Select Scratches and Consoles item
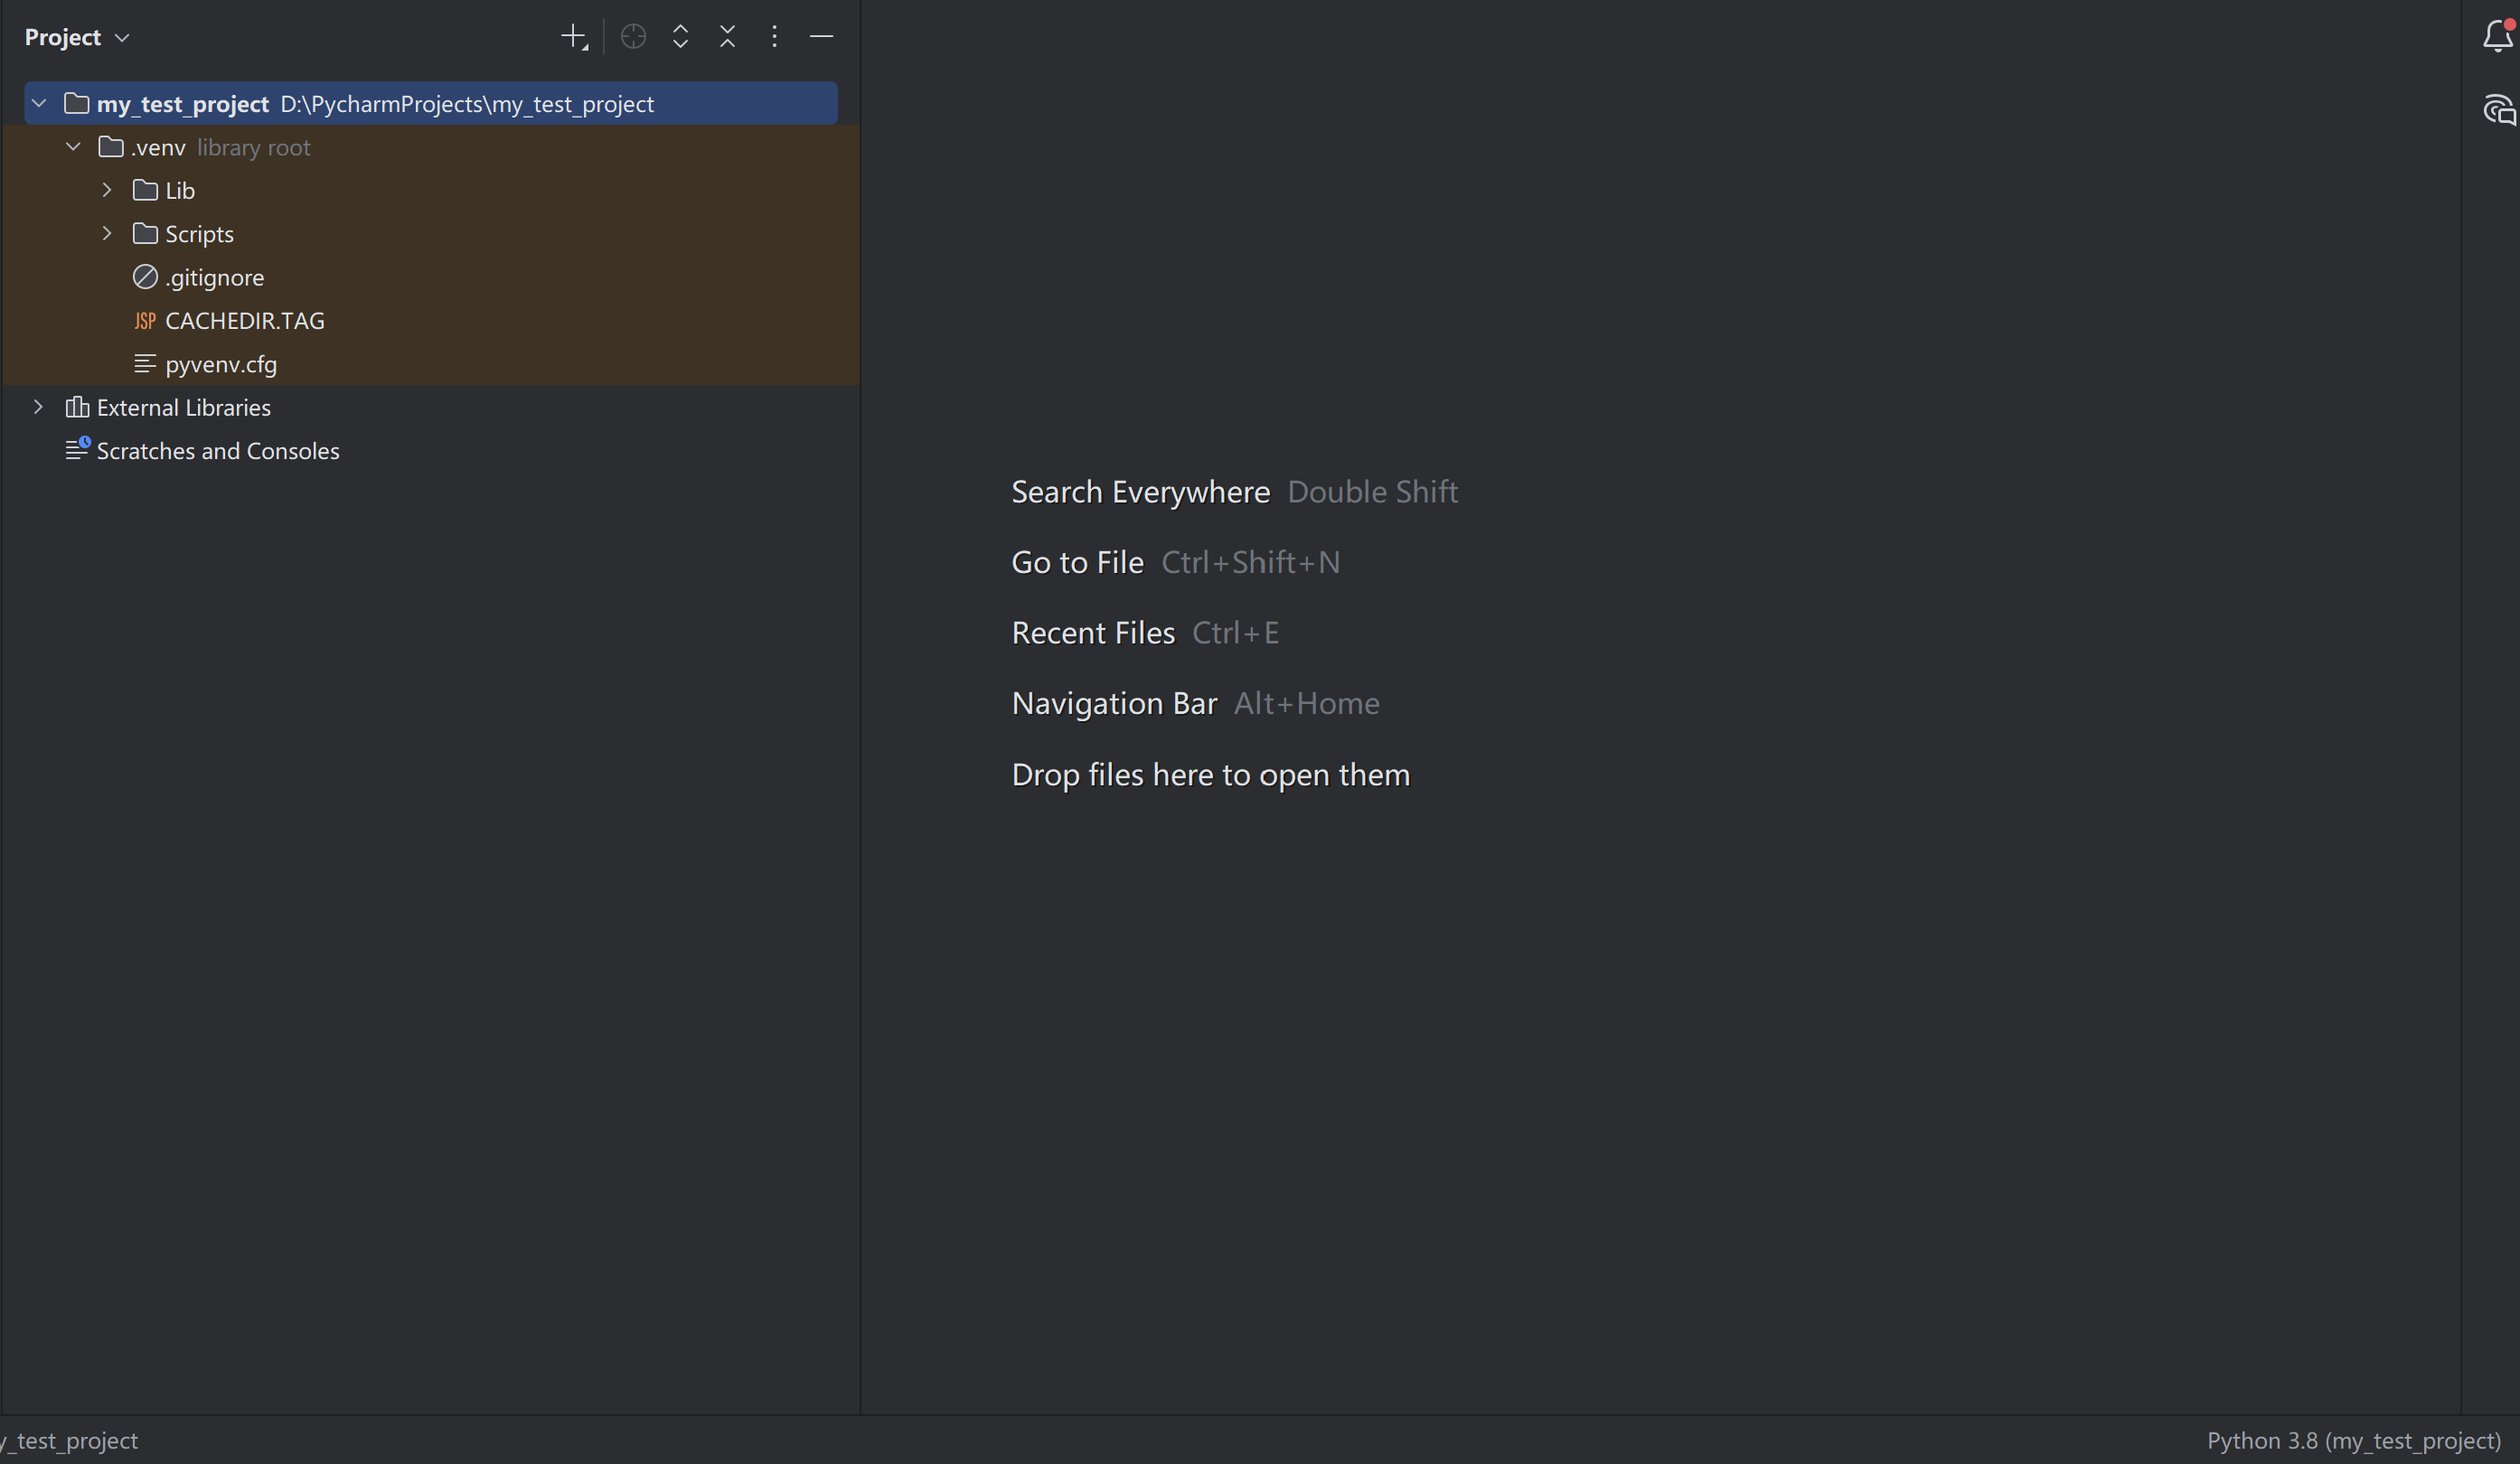The width and height of the screenshot is (2520, 1464). [x=217, y=451]
